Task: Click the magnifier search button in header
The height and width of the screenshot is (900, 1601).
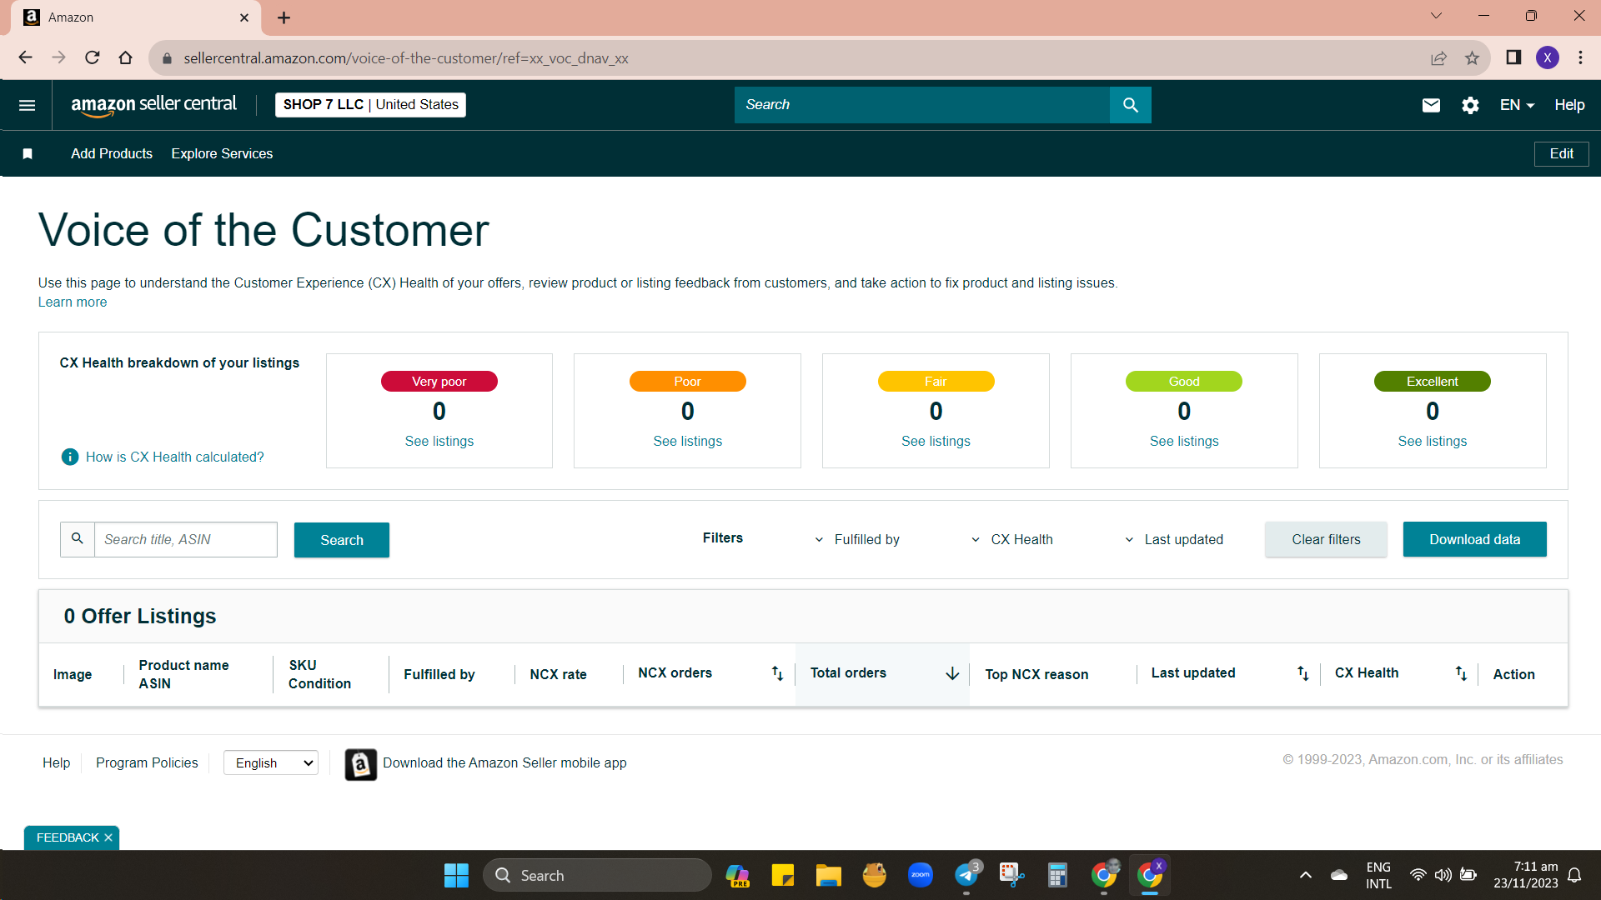Action: tap(1130, 105)
